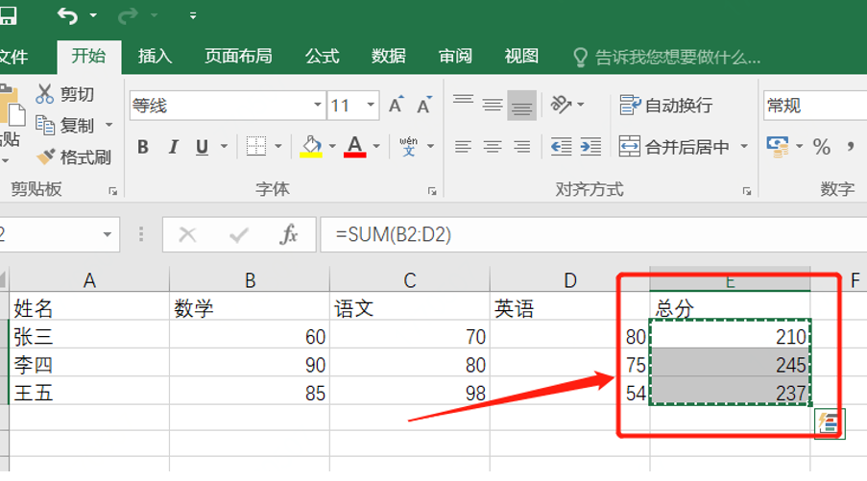
Task: Open the 公式 (Formulas) tab
Action: coord(323,57)
